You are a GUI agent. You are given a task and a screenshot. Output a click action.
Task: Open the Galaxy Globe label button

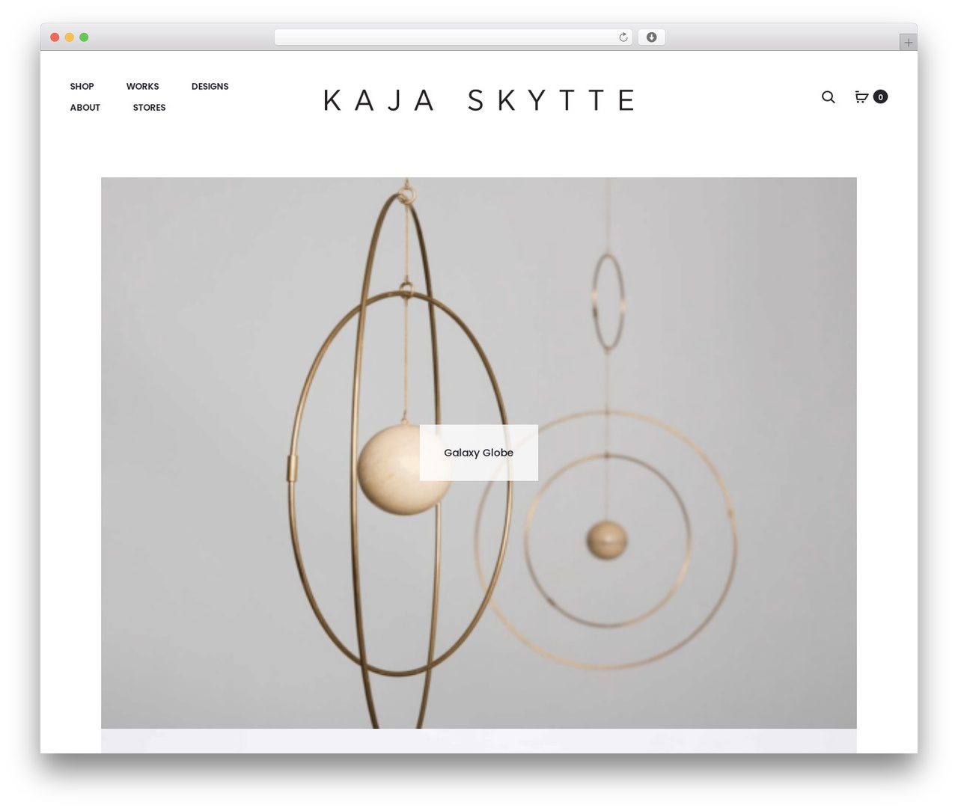pyautogui.click(x=478, y=453)
